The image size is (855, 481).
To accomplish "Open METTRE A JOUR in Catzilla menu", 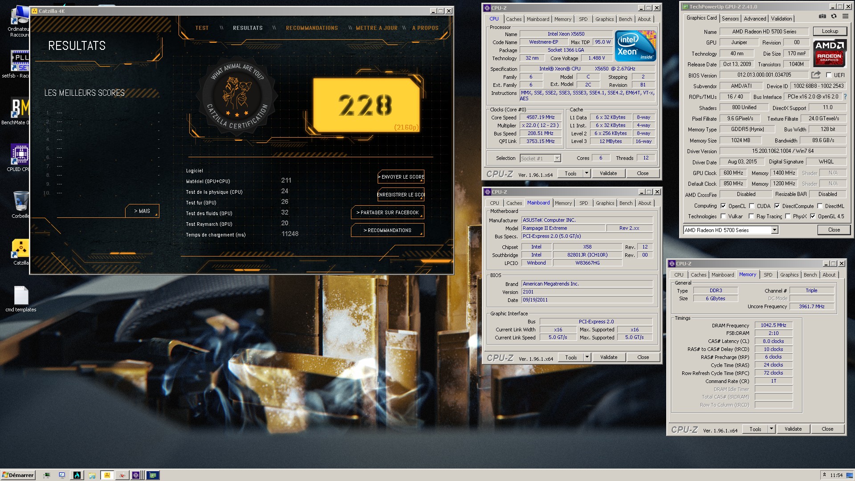I will pos(376,28).
